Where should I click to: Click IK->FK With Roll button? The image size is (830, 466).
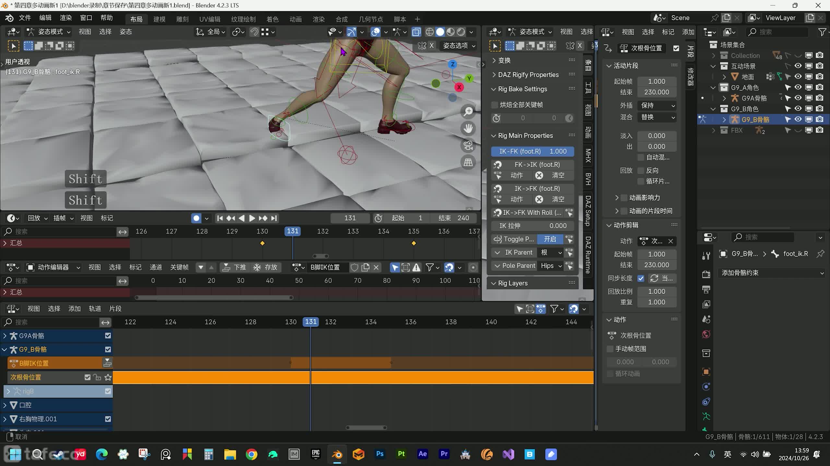[x=528, y=213]
